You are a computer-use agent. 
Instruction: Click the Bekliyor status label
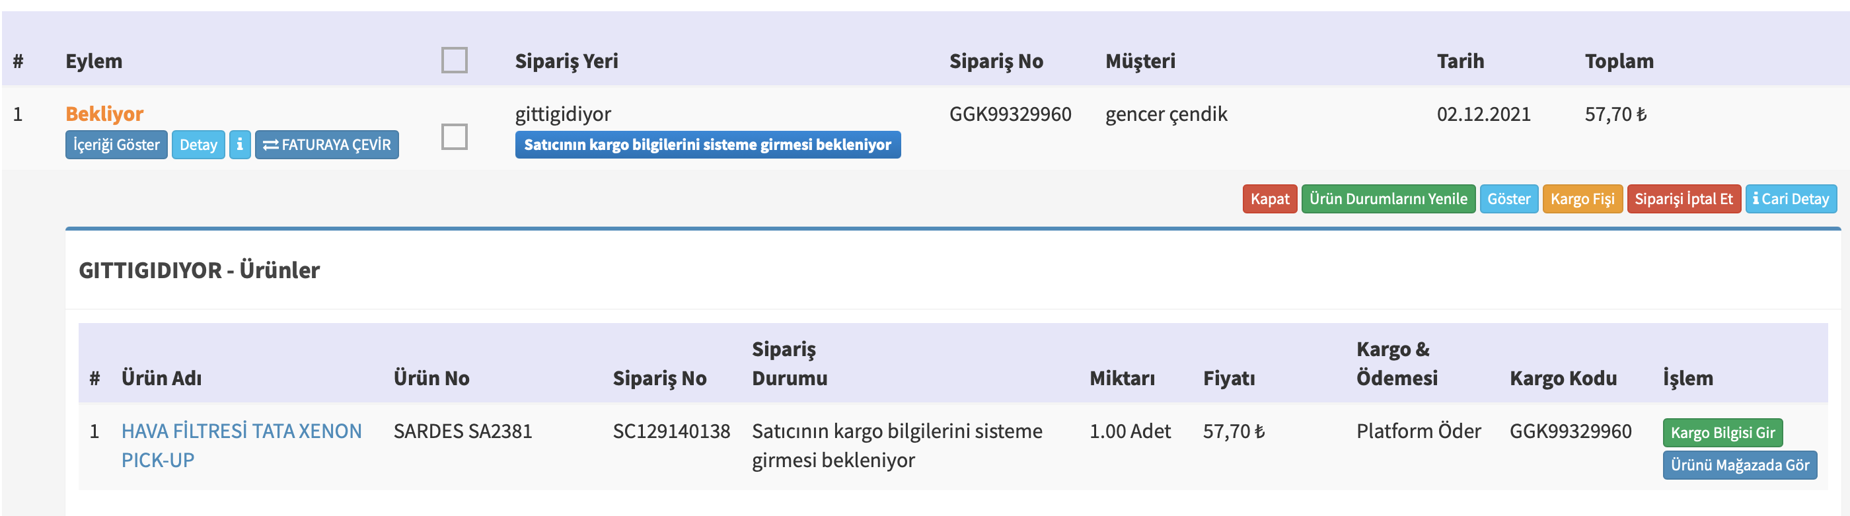(105, 114)
